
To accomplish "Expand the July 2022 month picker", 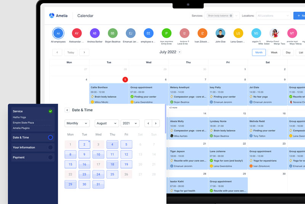I will click(180, 52).
